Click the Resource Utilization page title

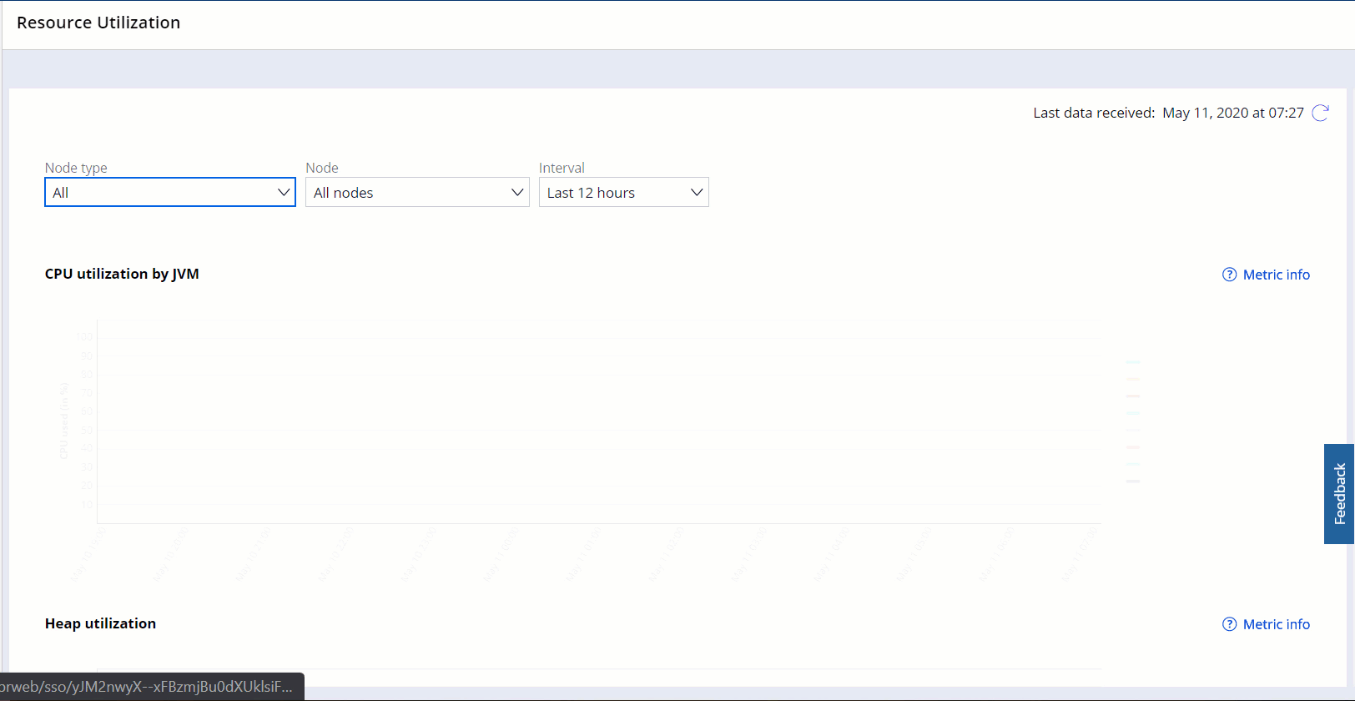(x=98, y=23)
